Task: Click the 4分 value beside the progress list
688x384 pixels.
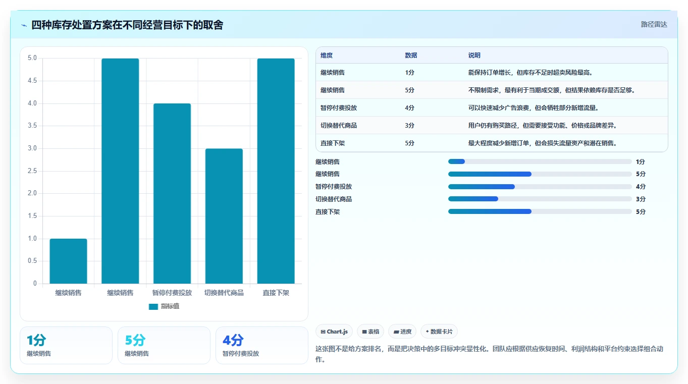Action: (x=641, y=187)
